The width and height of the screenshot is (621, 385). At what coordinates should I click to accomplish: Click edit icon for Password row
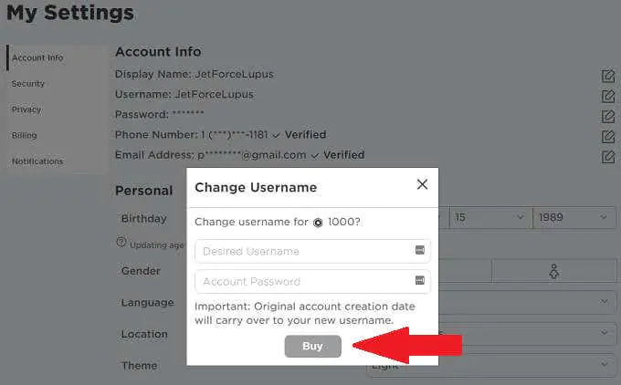pyautogui.click(x=607, y=116)
